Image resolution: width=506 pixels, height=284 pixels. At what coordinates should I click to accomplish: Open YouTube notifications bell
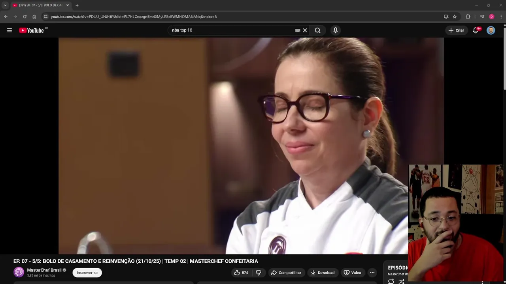pos(476,30)
